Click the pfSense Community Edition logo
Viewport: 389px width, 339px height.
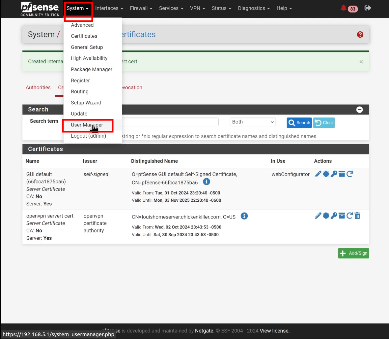click(40, 9)
